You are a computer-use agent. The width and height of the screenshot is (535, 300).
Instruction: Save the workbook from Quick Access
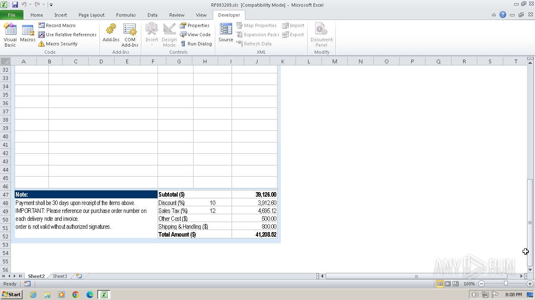pos(15,5)
